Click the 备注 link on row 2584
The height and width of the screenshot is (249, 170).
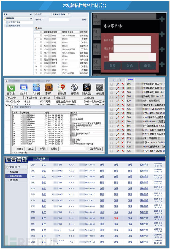[x=44, y=165]
